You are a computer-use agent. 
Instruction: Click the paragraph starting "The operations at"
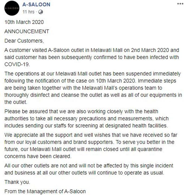click(92, 88)
